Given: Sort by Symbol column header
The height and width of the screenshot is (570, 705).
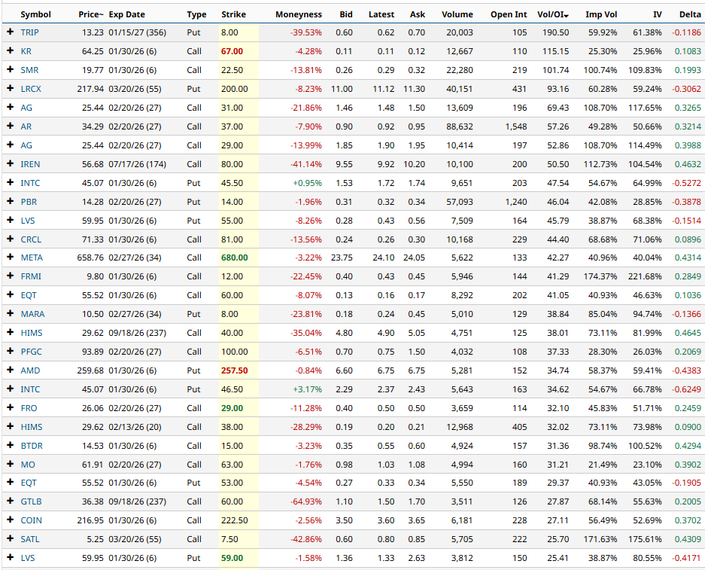Looking at the screenshot, I should [x=36, y=14].
